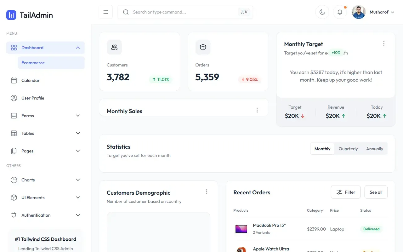Collapse the Dashboard menu chevron

coord(78,48)
